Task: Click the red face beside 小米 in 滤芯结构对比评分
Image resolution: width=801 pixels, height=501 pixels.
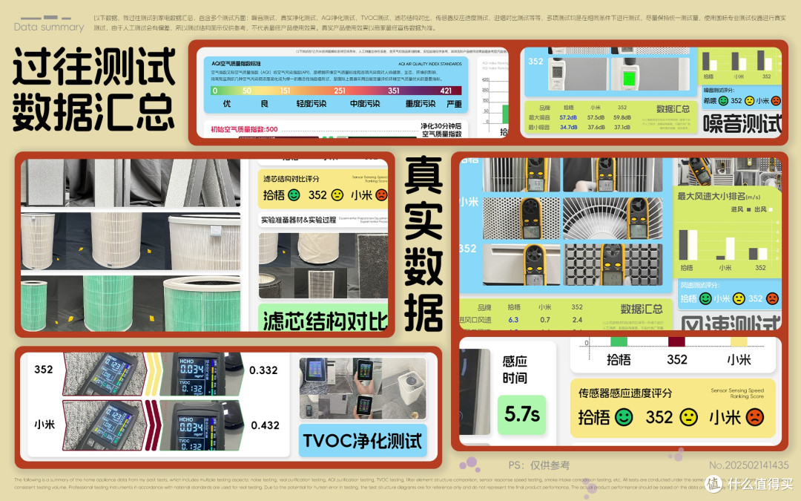Action: tap(381, 194)
